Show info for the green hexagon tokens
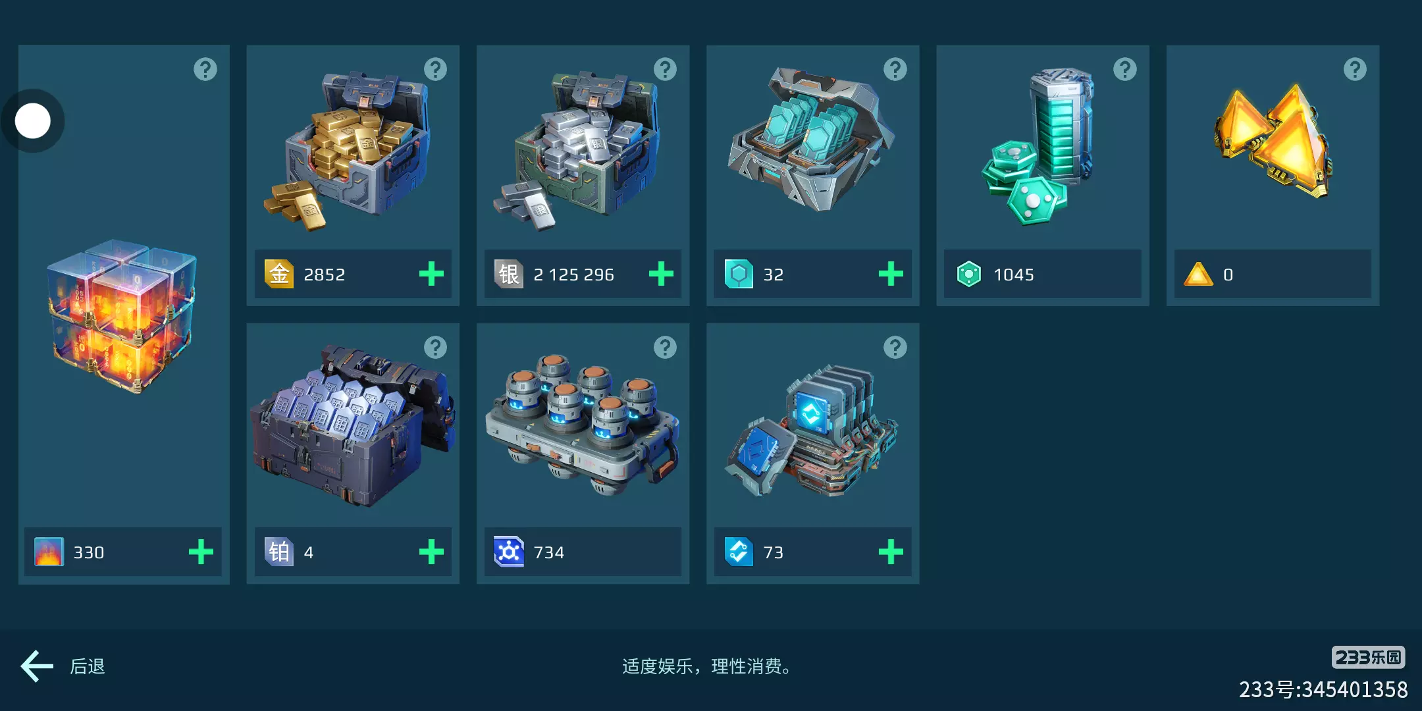The height and width of the screenshot is (711, 1422). (x=1125, y=69)
